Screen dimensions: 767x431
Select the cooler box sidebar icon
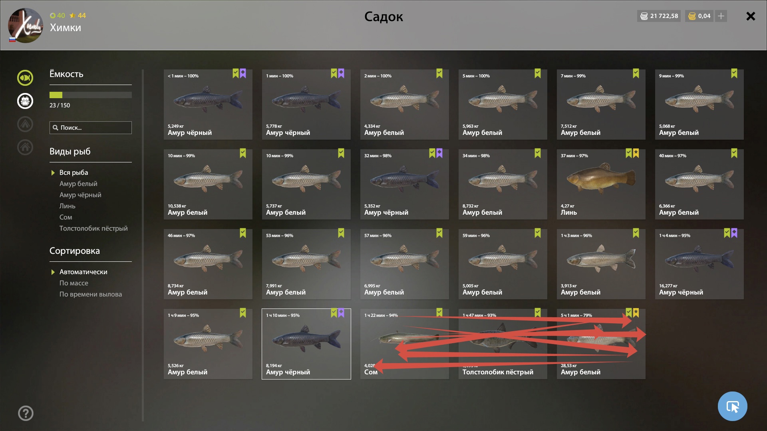25,101
